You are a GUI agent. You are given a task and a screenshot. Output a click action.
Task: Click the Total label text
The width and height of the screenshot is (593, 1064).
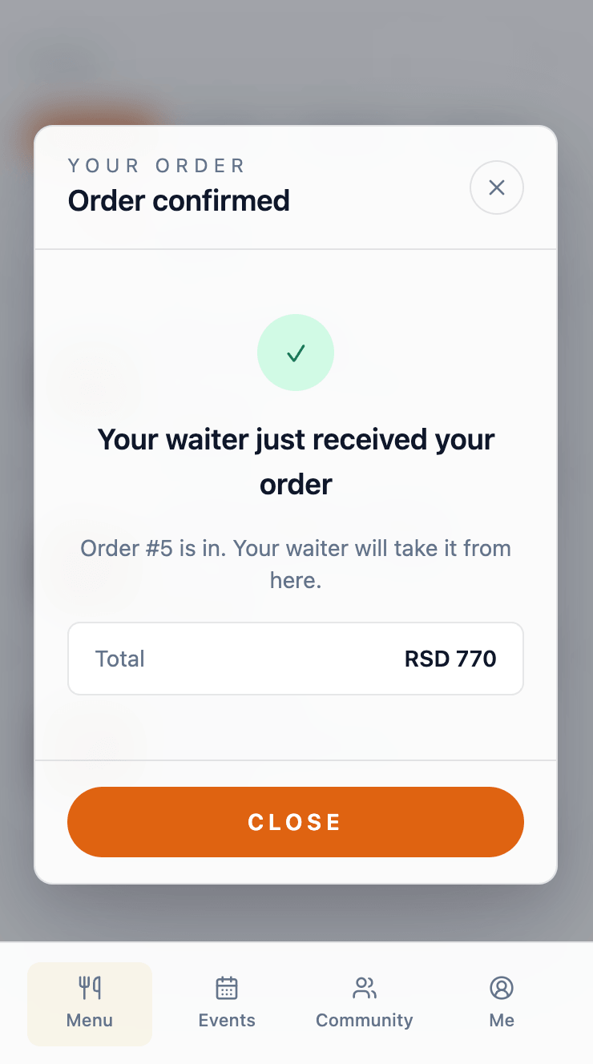tap(120, 659)
